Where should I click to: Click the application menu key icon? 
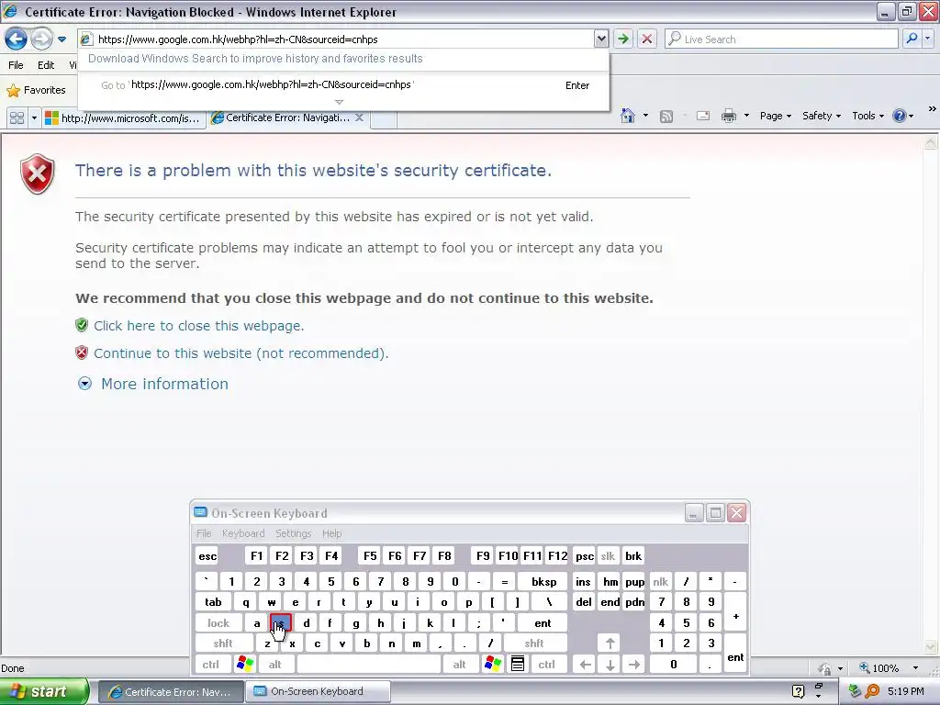518,665
